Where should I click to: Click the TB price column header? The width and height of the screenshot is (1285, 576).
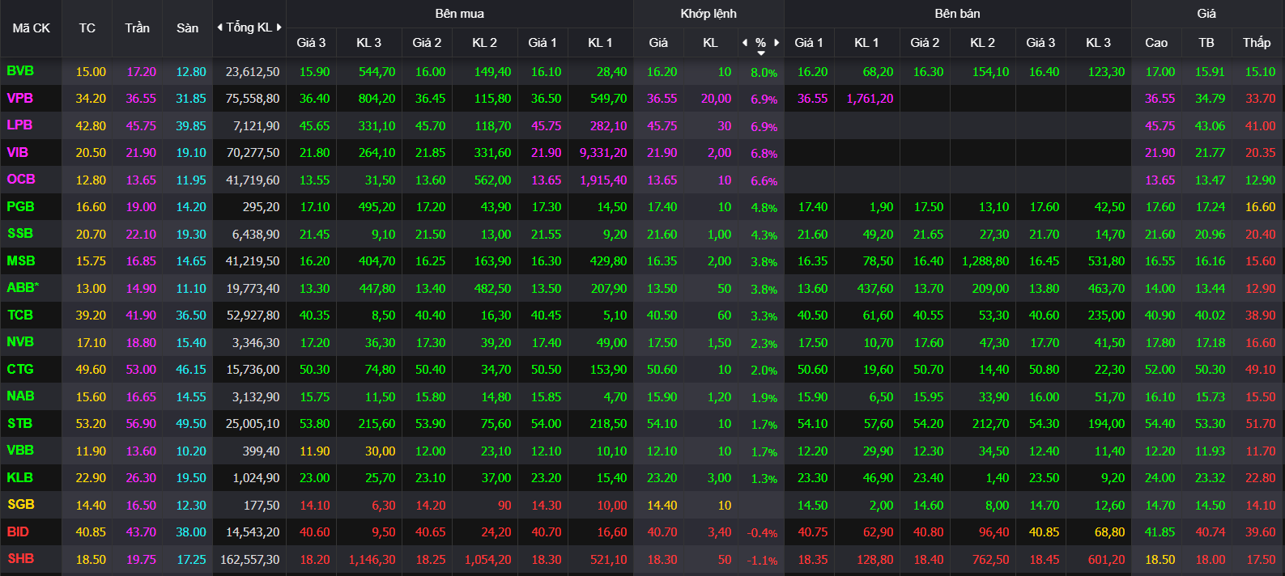(1206, 43)
